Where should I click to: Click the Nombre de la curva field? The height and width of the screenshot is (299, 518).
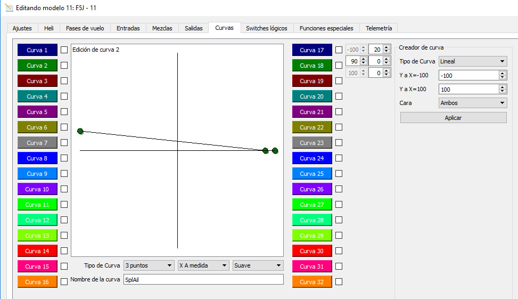coord(203,280)
